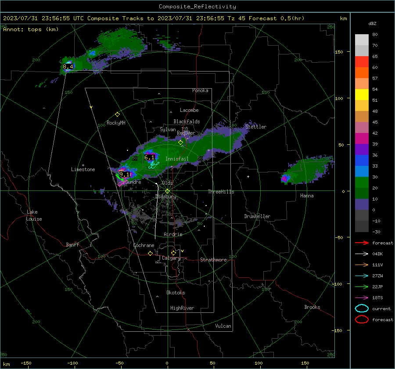Click the Stettler city label
The width and height of the screenshot is (395, 369).
click(x=256, y=127)
